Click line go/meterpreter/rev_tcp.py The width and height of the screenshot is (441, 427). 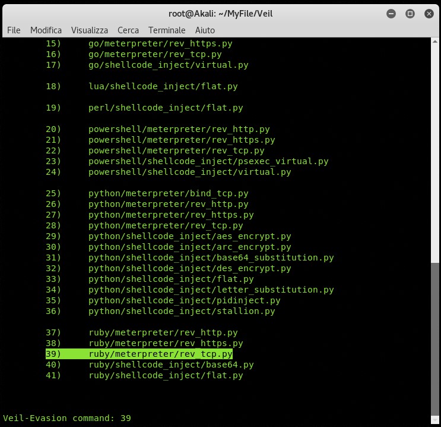pyautogui.click(x=155, y=54)
